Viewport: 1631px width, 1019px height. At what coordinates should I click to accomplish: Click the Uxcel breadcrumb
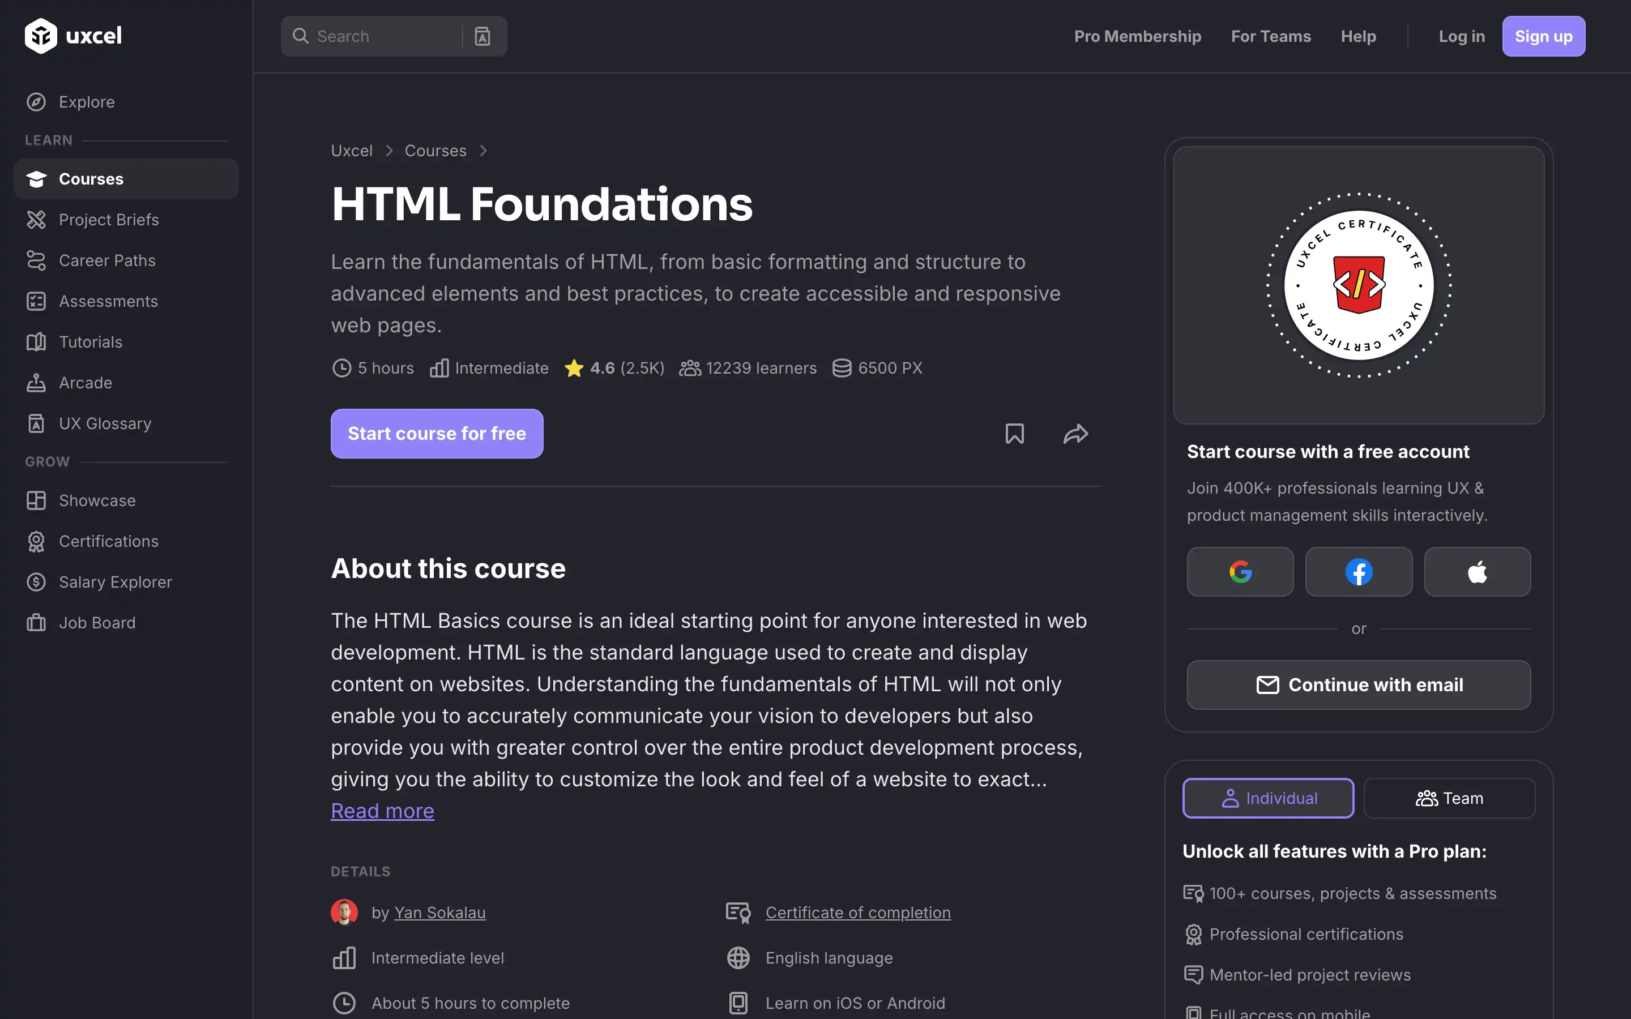click(x=351, y=150)
